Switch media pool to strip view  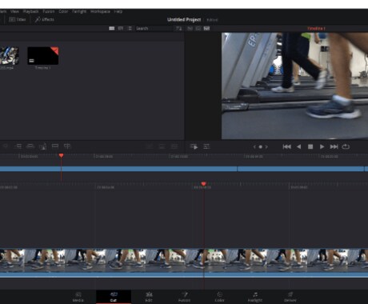coord(121,28)
